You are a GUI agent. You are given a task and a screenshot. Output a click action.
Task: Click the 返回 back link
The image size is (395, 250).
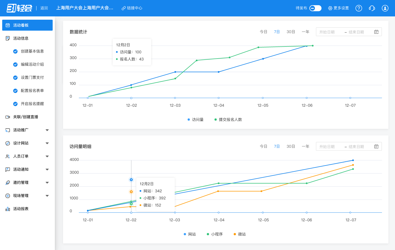click(x=44, y=8)
